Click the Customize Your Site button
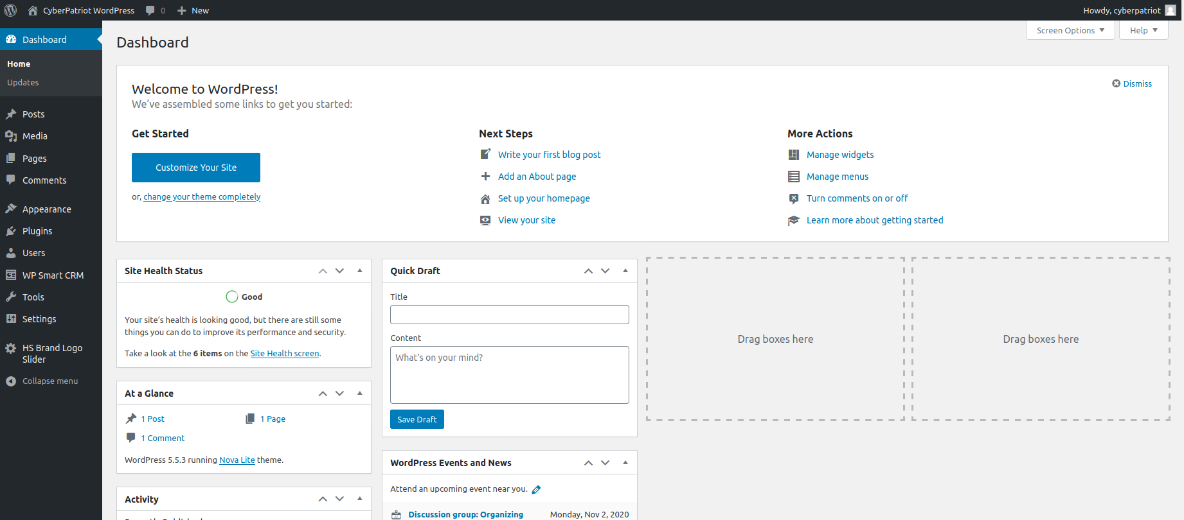The height and width of the screenshot is (520, 1184). pyautogui.click(x=196, y=168)
